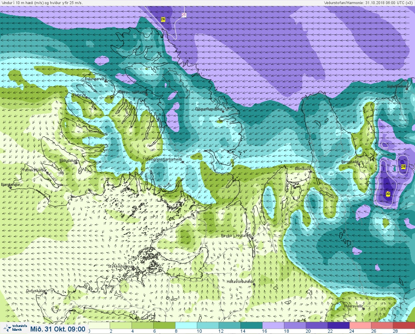Click the violet 20–22 m/s legend swatch
415x334 pixels.
pyautogui.click(x=317, y=325)
